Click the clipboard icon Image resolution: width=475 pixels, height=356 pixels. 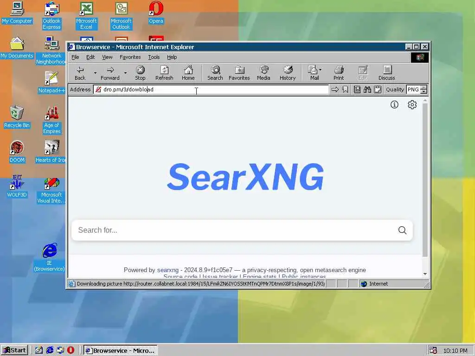[378, 89]
